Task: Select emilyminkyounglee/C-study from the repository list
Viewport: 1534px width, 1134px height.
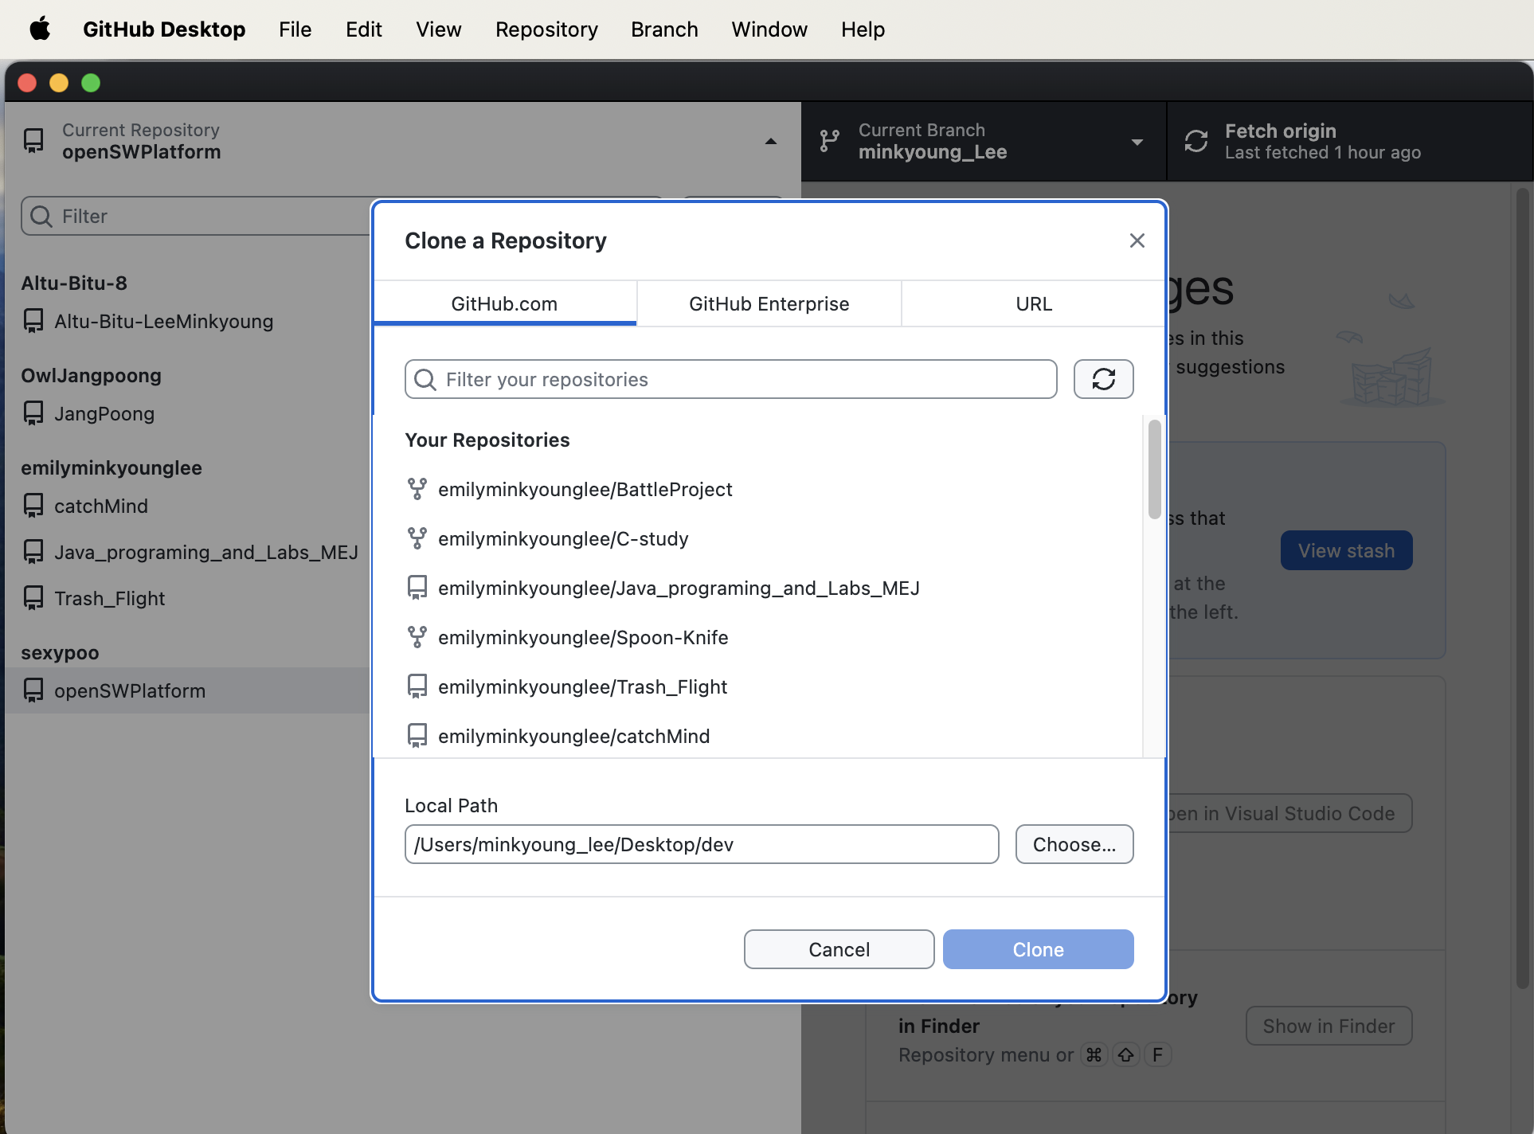Action: [562, 539]
